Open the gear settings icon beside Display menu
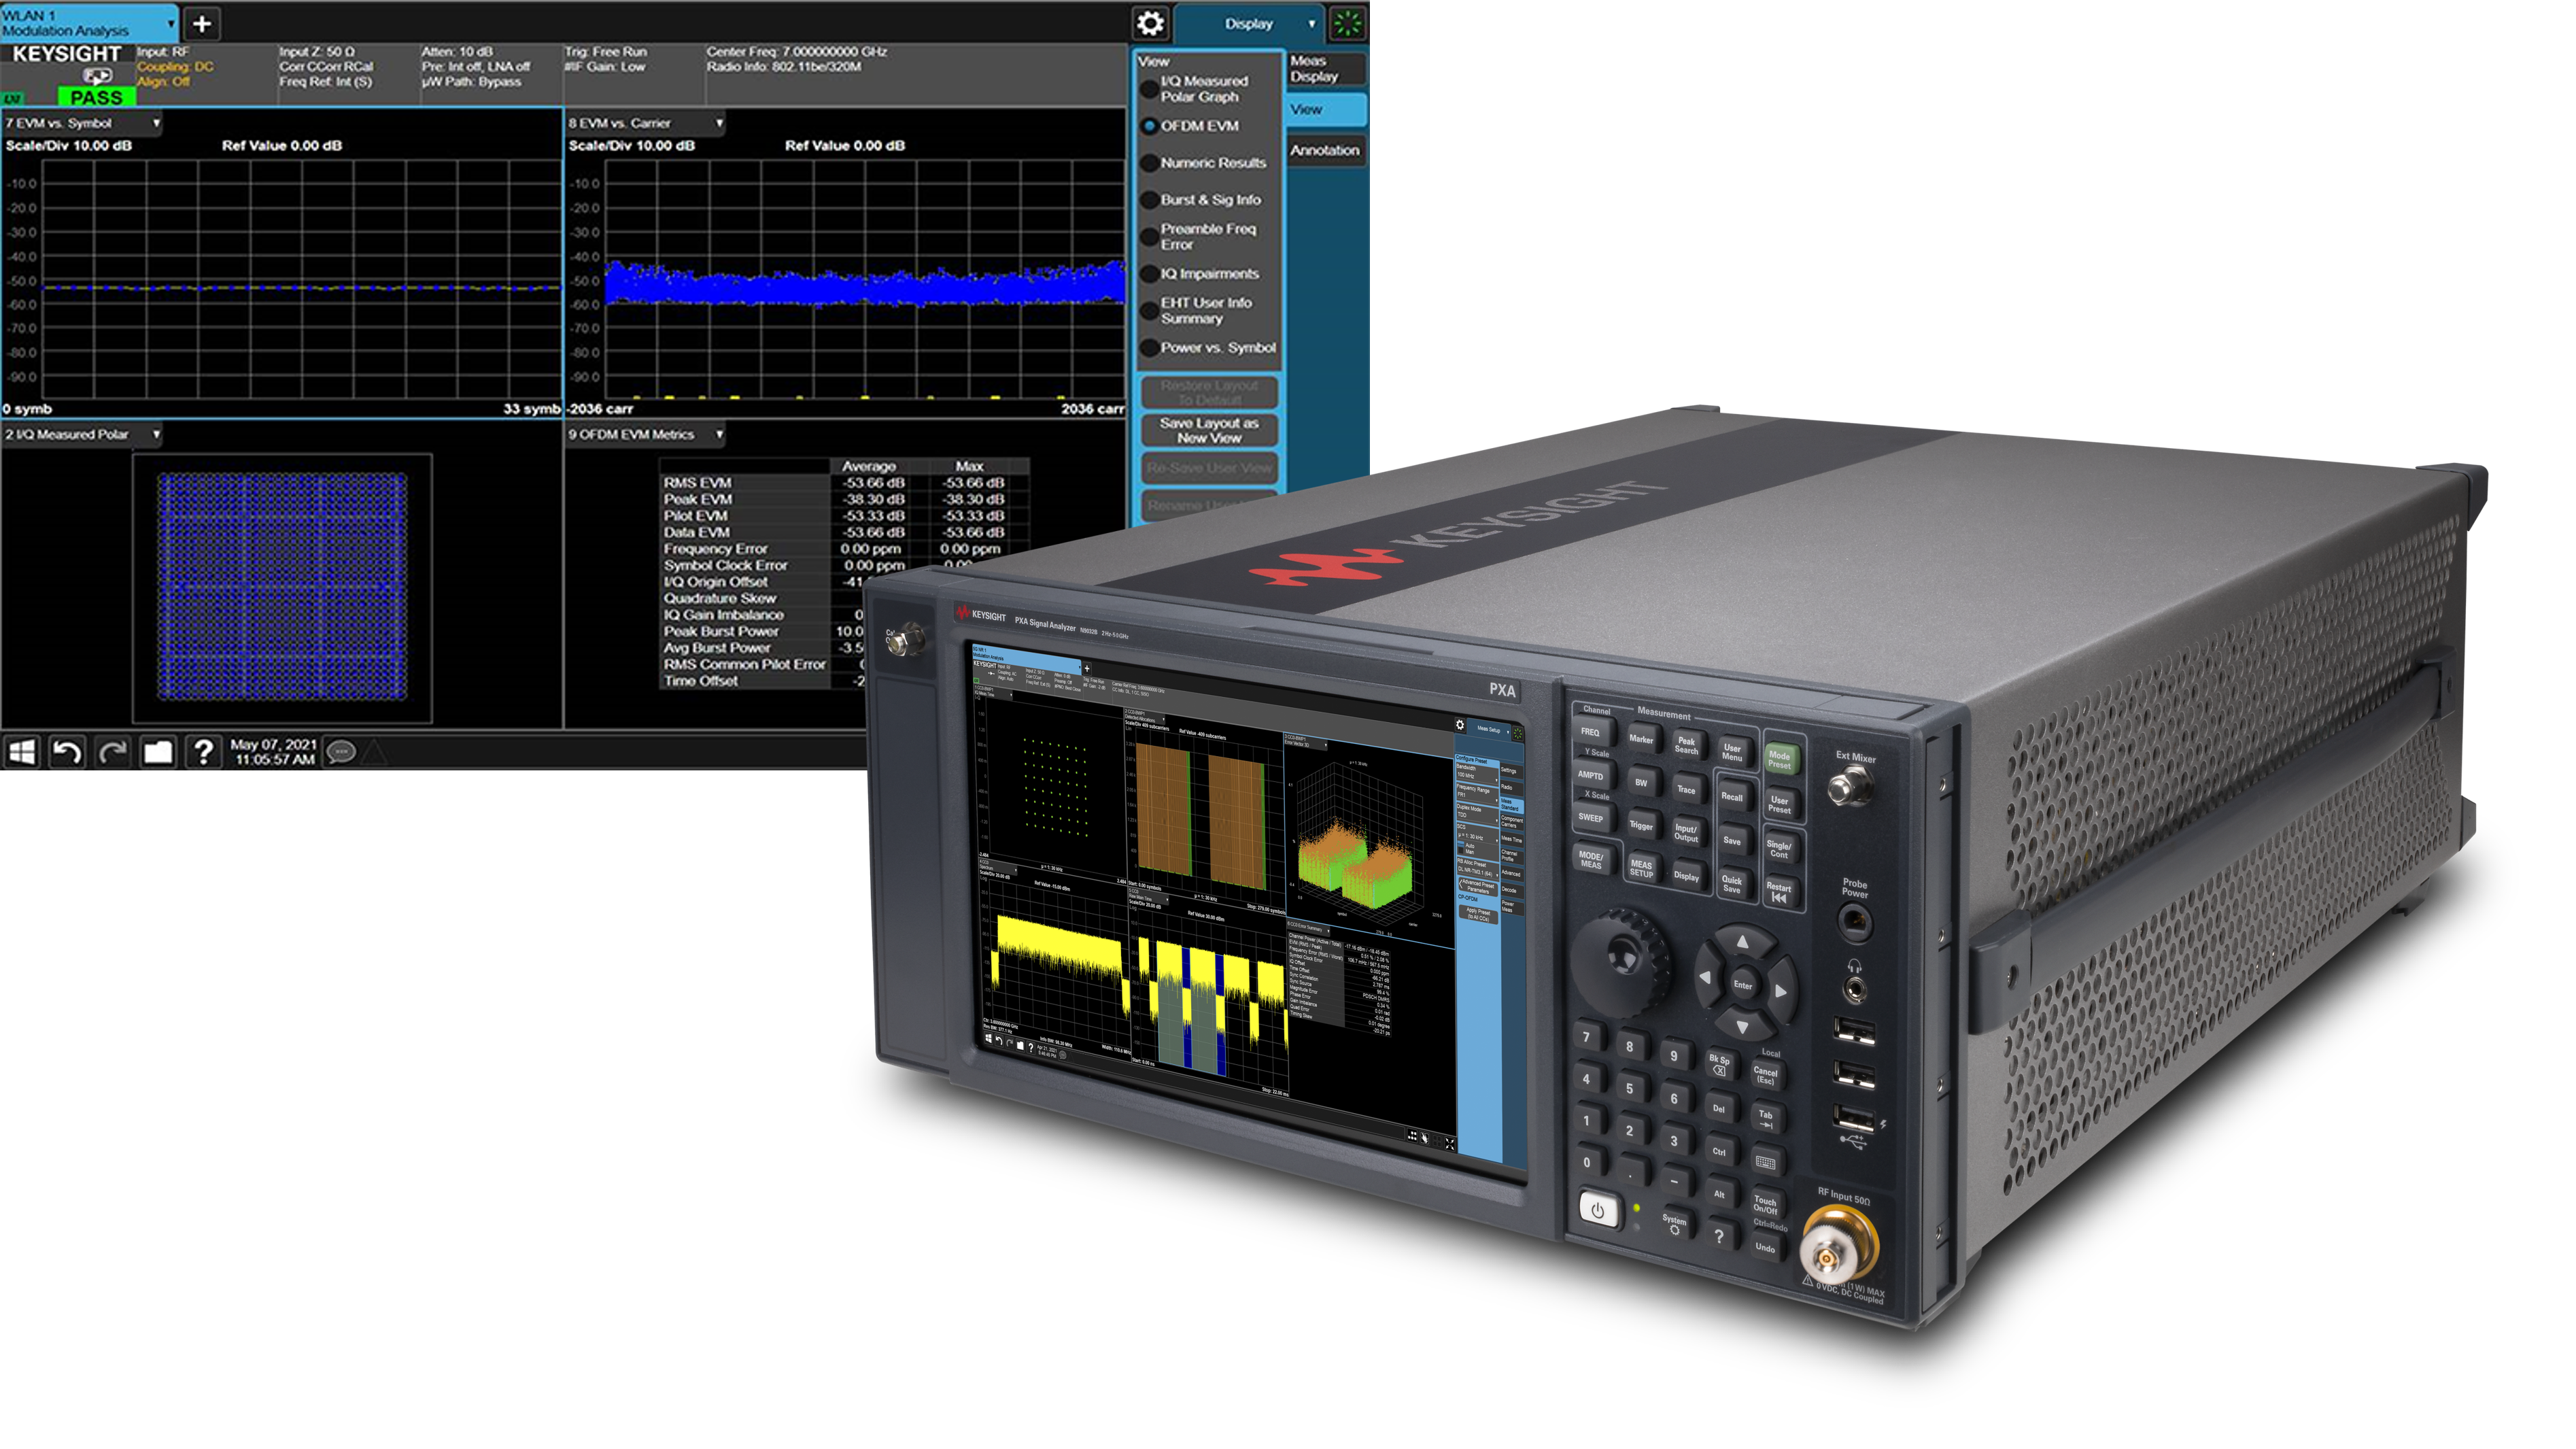Image resolution: width=2576 pixels, height=1449 pixels. pyautogui.click(x=1150, y=23)
